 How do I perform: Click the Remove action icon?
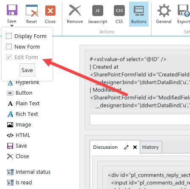coord(75,10)
